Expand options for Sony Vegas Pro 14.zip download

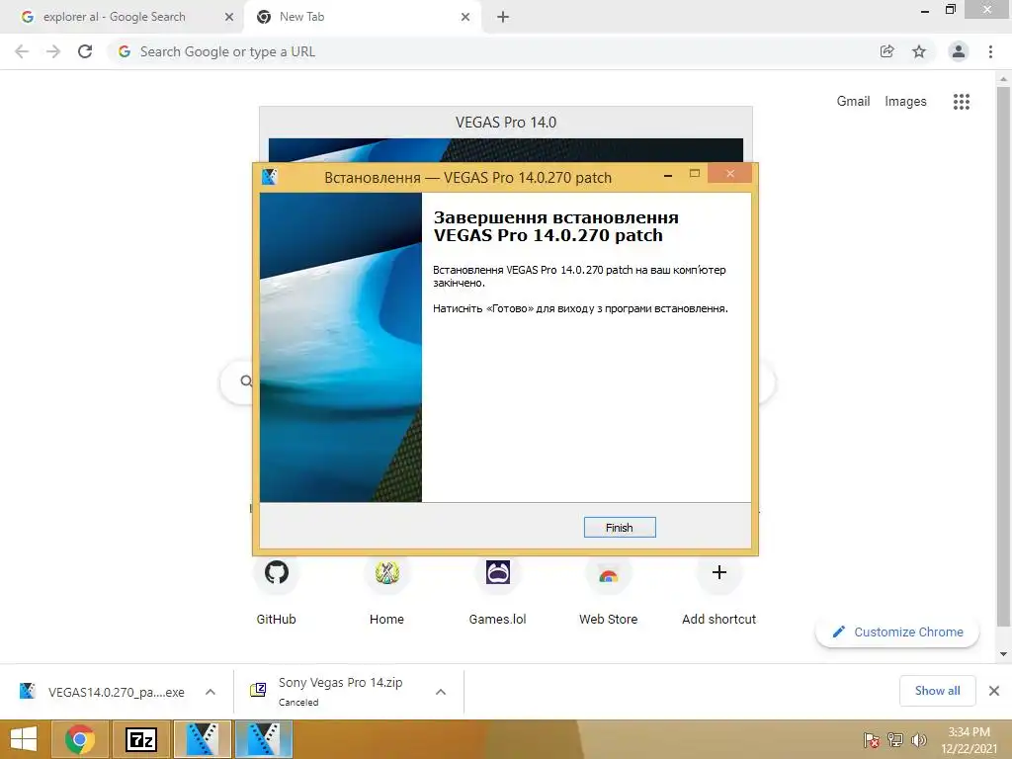click(x=441, y=692)
